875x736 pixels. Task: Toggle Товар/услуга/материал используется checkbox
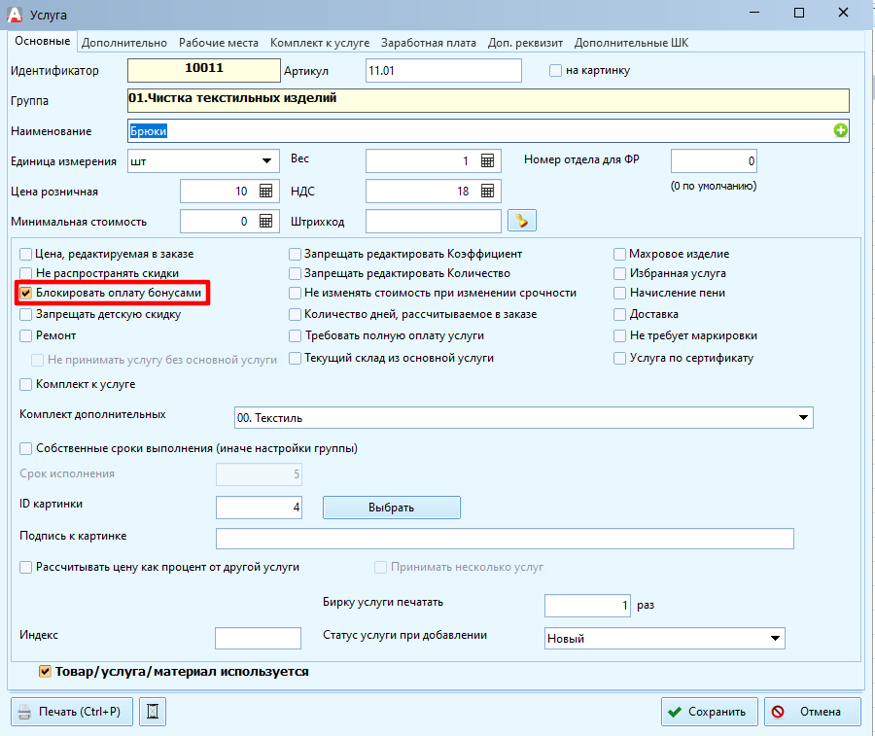45,671
